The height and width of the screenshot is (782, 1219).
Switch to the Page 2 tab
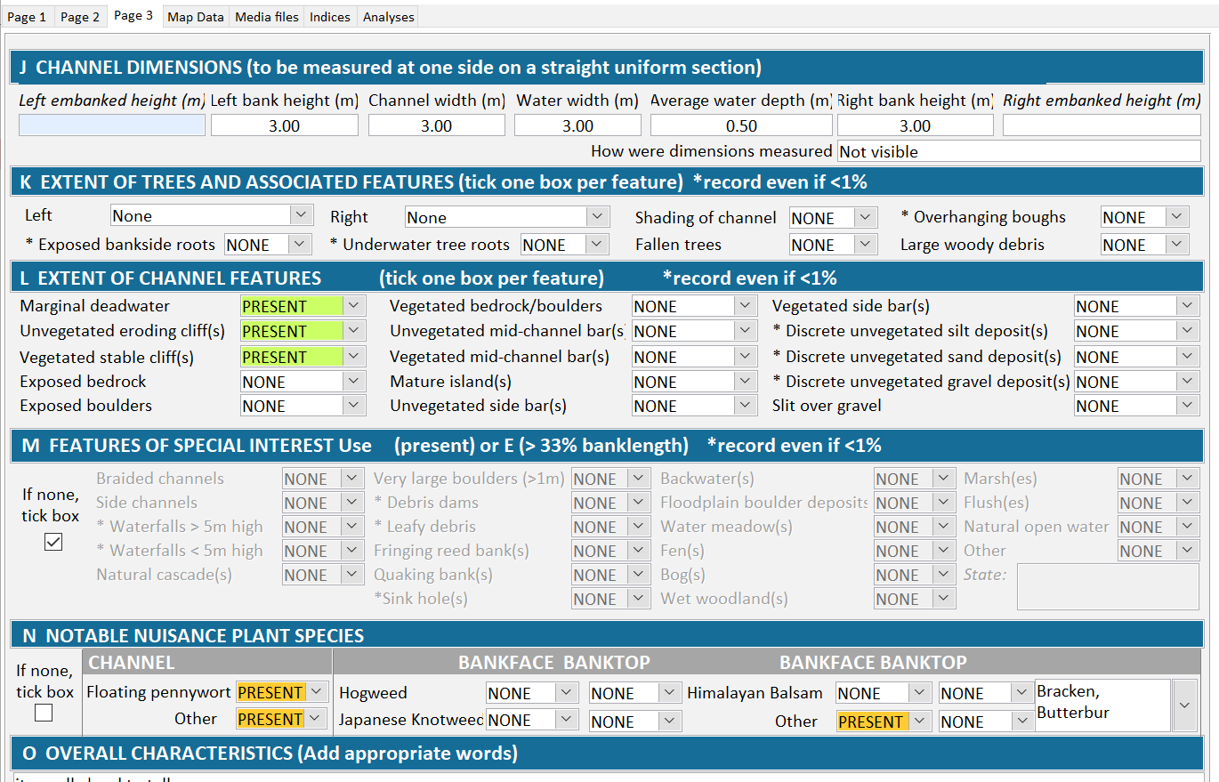[80, 17]
